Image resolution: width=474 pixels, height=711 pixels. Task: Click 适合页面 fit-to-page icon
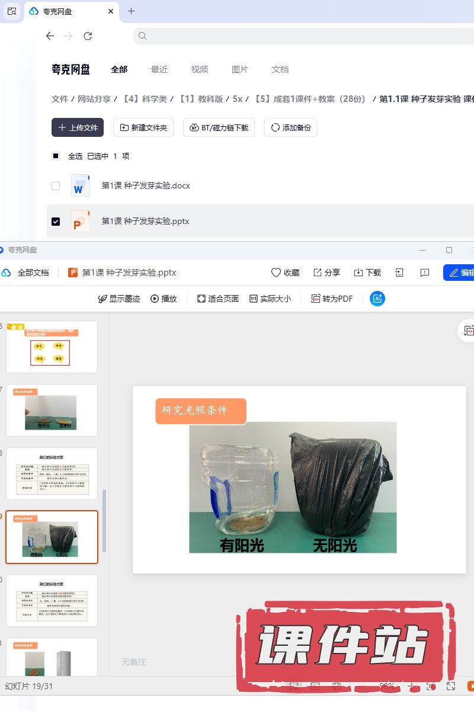coord(218,299)
